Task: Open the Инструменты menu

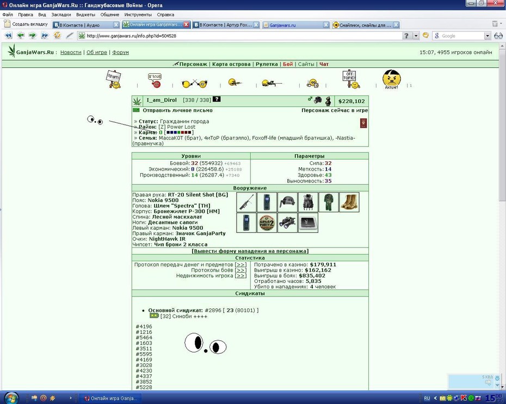Action: 138,15
